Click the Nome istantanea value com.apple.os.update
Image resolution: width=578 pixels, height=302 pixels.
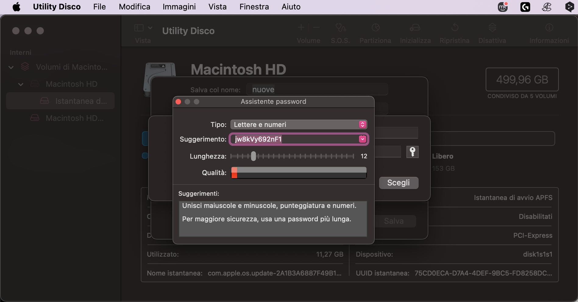point(275,273)
